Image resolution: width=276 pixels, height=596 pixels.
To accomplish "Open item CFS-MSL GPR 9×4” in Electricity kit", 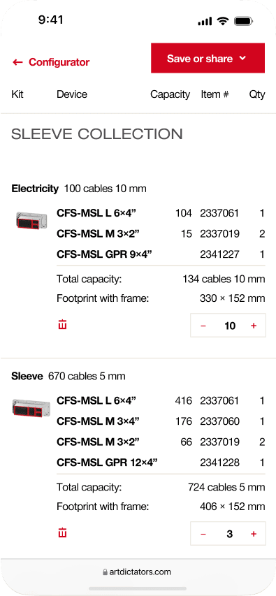I will 104,254.
